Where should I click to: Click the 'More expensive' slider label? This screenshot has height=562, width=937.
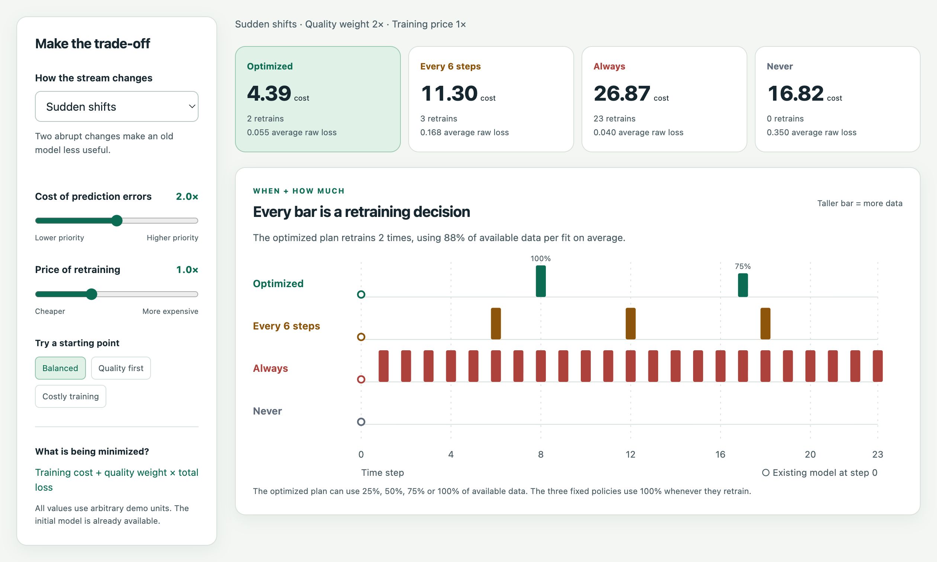click(x=170, y=311)
